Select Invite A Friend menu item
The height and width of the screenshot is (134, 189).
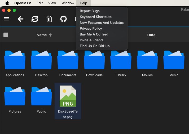pyautogui.click(x=102, y=40)
